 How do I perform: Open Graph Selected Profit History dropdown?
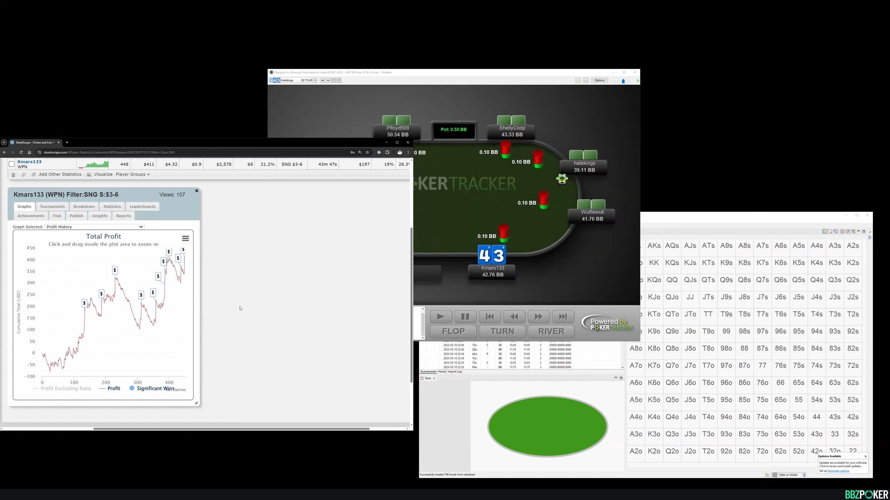pos(95,227)
